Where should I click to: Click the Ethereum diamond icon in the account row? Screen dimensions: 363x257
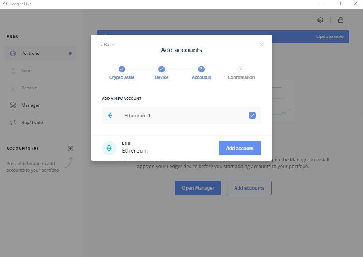coord(110,115)
